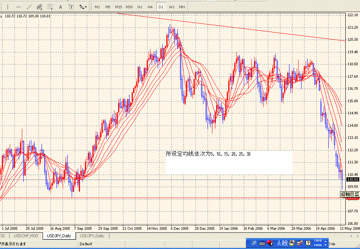
Task: Activate the Fibonacci retracement tool
Action: [x=50, y=7]
